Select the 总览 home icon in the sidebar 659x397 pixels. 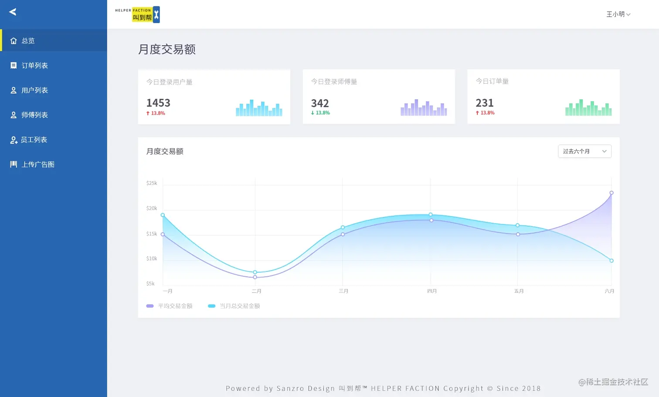(13, 40)
